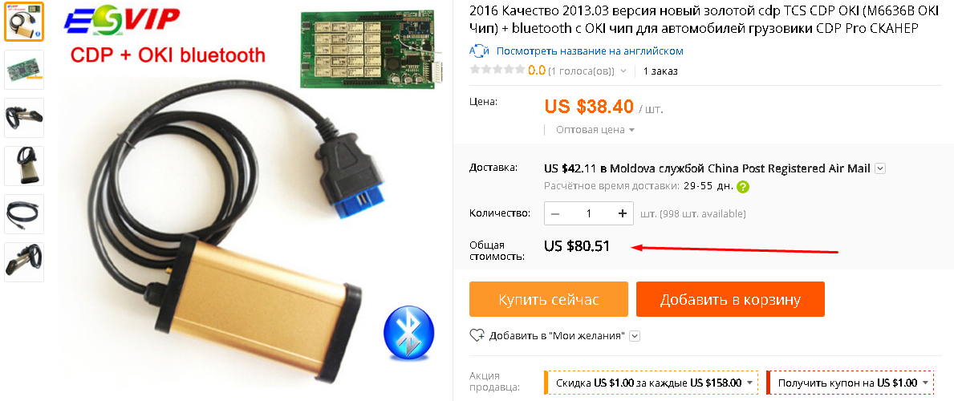Viewport: 954px width, 401px height.
Task: Increase quantity with the plus button
Action: 622,213
